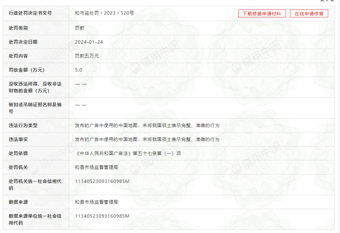Click the 处罚类别 label
The width and height of the screenshot is (340, 233).
tap(18, 28)
